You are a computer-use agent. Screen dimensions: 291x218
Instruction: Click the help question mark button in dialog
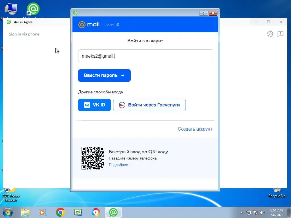[x=203, y=13]
